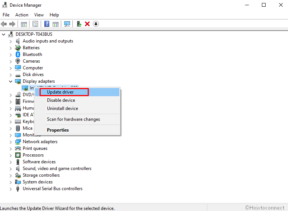Select the Storage controllers tree row
288x211 pixels.
pyautogui.click(x=41, y=175)
